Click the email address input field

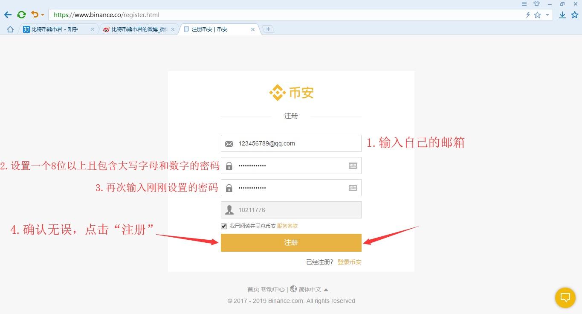point(294,144)
